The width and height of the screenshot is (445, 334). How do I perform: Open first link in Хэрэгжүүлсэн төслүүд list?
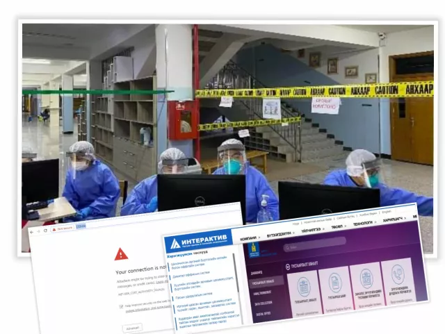coord(199,262)
